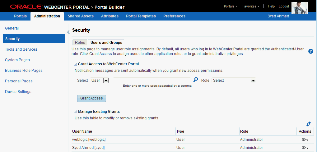
Task: Go to the Attributes tab
Action: (x=110, y=16)
